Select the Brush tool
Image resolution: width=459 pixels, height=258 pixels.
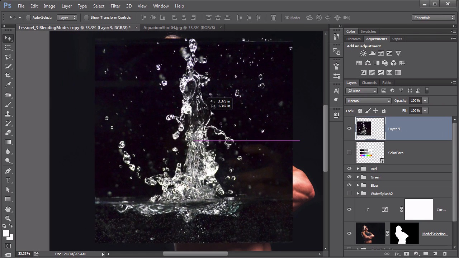8,105
